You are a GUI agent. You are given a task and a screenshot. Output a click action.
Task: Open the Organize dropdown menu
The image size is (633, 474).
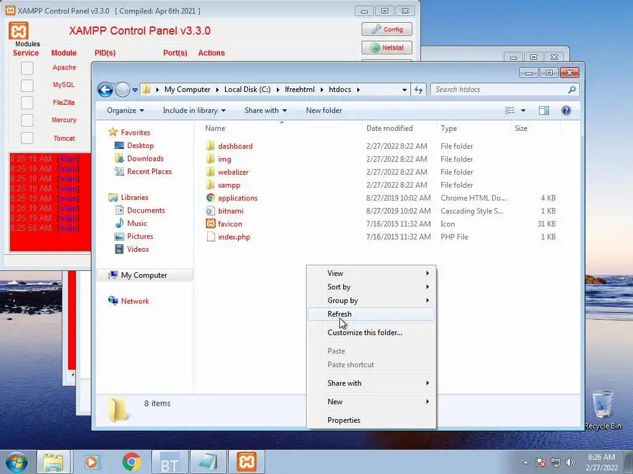[x=125, y=110]
